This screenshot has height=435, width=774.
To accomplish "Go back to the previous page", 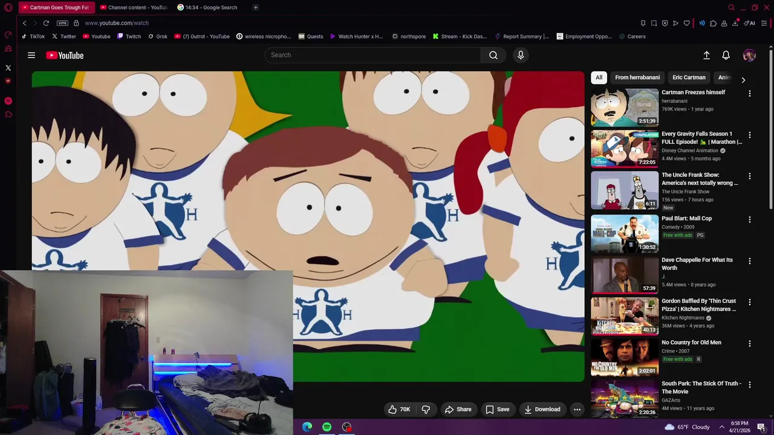I will [24, 23].
